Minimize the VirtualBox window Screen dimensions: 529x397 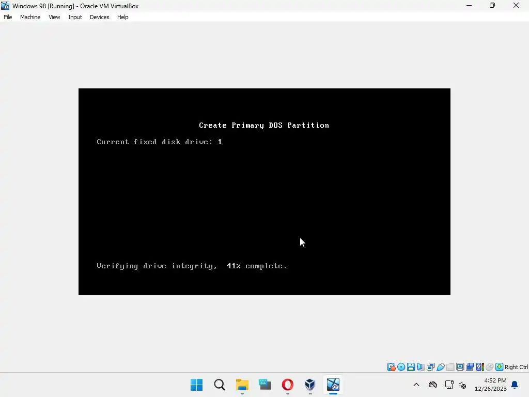click(x=469, y=6)
